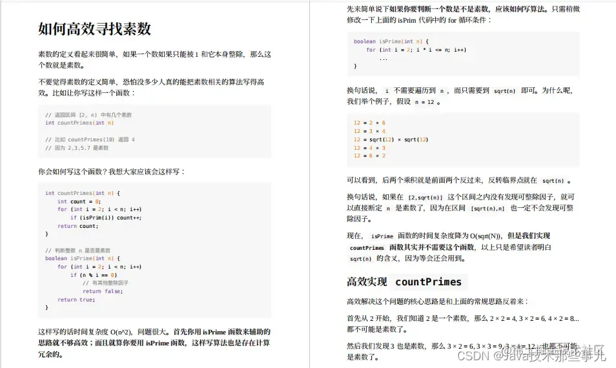Click the heading "高效实现 countPrimes"
The width and height of the screenshot is (616, 368).
pos(407,282)
